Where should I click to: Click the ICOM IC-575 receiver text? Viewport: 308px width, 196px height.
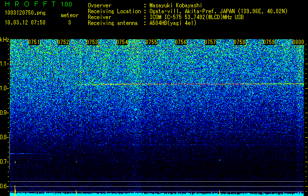coord(196,17)
